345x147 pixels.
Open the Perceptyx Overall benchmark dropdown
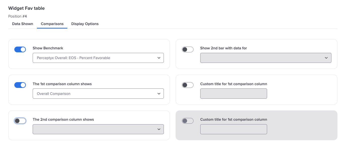click(x=98, y=58)
